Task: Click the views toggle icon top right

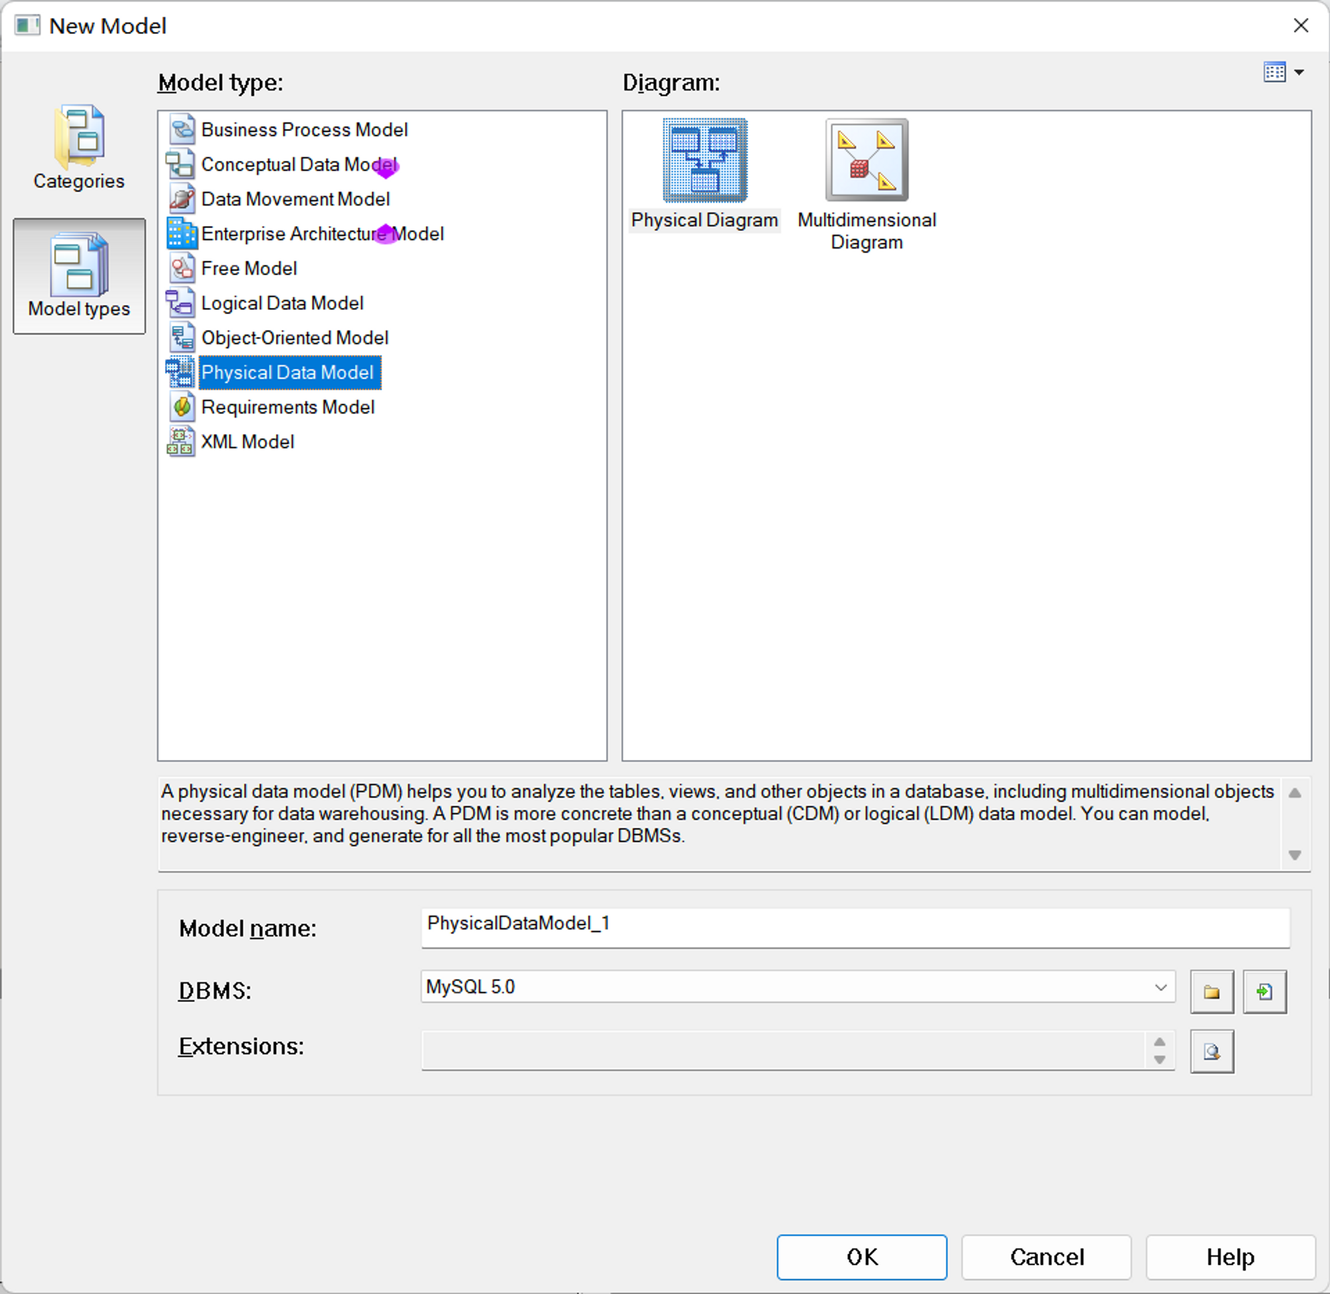Action: coord(1274,72)
